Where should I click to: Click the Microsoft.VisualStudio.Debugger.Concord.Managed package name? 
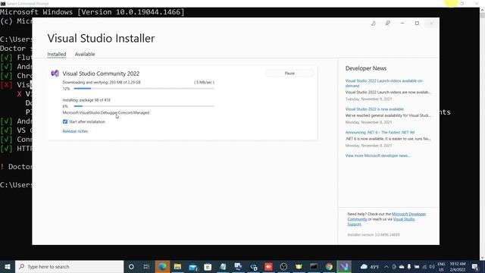point(106,113)
